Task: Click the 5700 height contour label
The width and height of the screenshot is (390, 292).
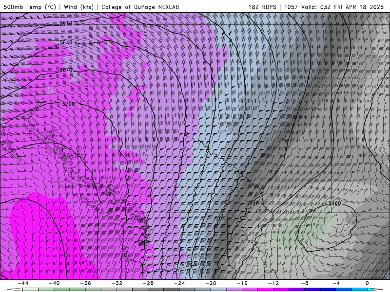Action: click(x=68, y=104)
